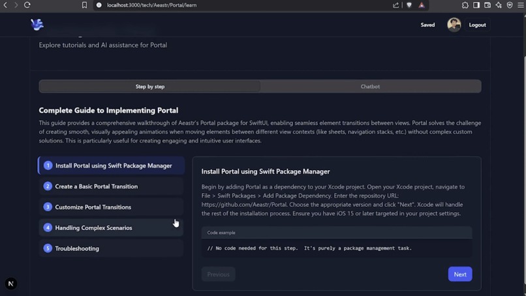Image resolution: width=526 pixels, height=296 pixels.
Task: Click the localhost URL address field
Action: [151, 5]
